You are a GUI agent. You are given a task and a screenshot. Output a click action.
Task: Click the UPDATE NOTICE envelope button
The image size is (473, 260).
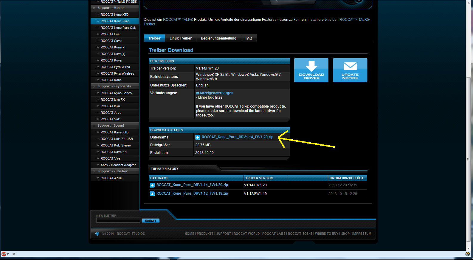[350, 70]
